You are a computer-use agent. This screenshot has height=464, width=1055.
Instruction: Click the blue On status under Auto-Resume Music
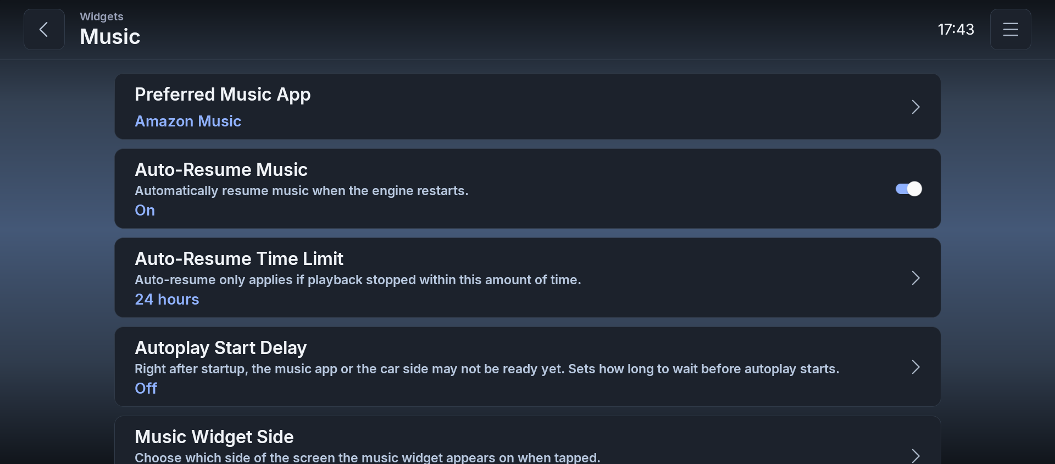pos(145,211)
